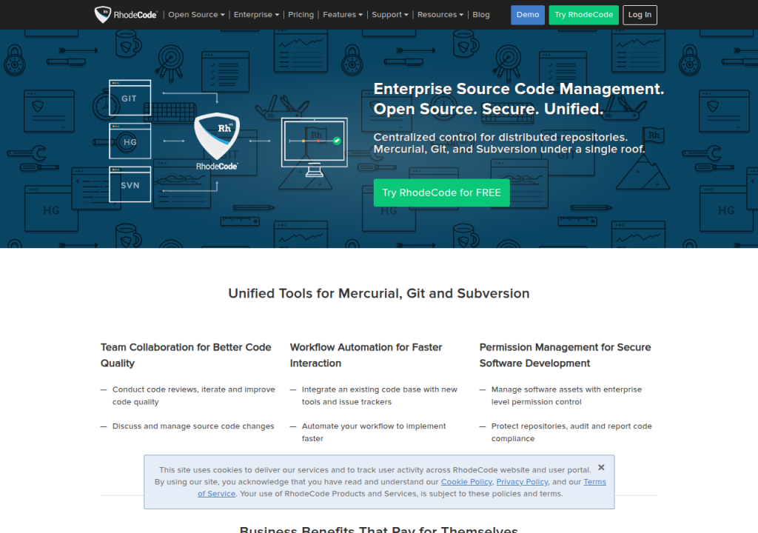758x533 pixels.
Task: Click 'Permission Management for Secure Software Development' heading
Action: 565,355
